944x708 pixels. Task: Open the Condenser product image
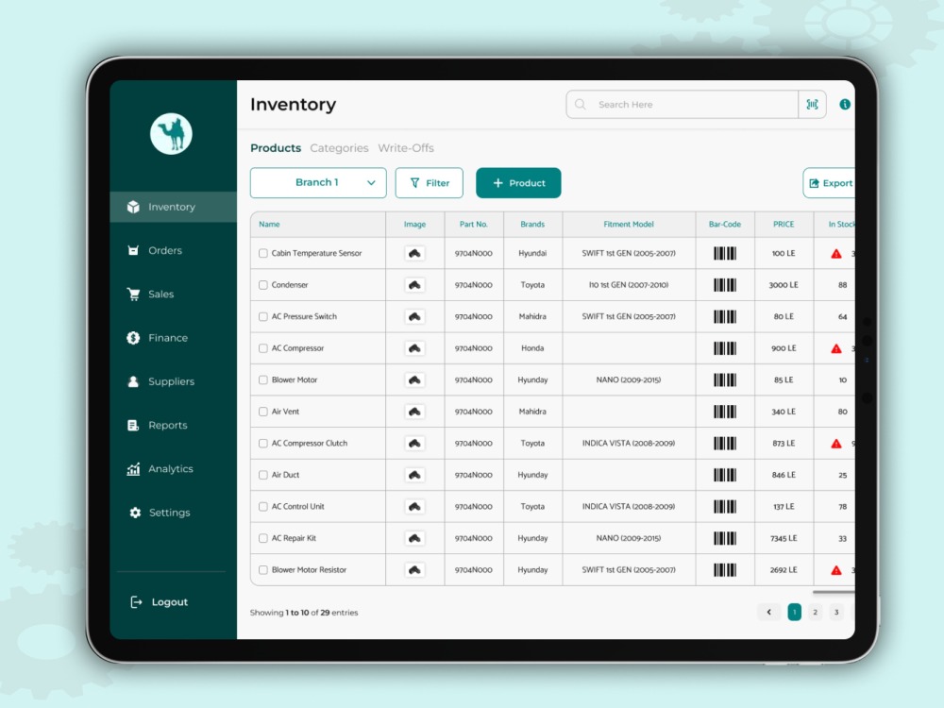414,285
